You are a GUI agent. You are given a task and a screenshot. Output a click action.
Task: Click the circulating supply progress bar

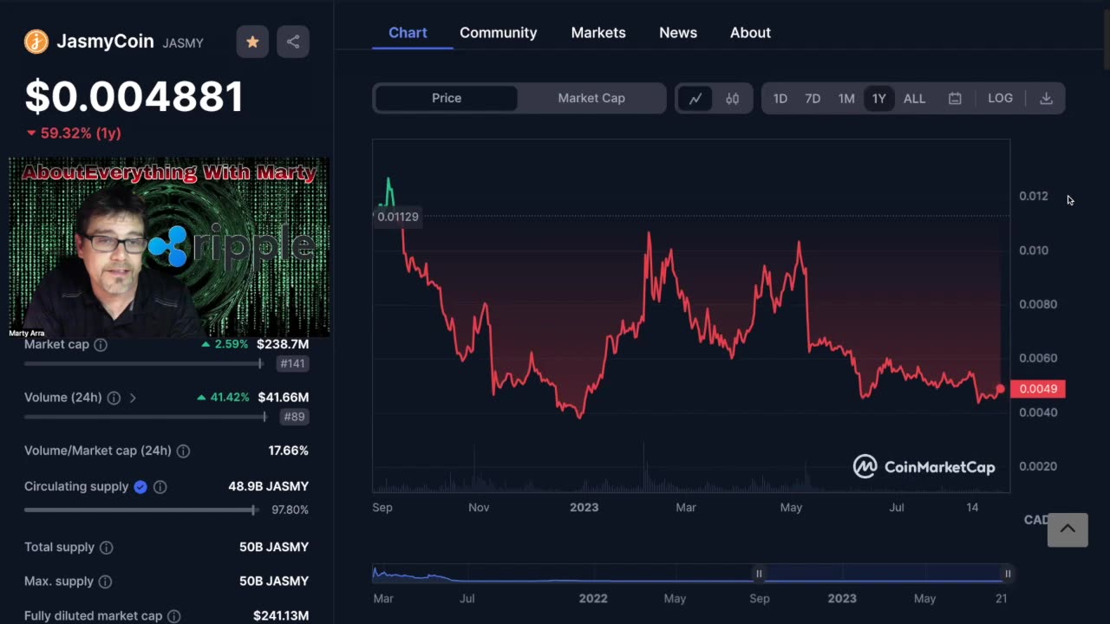pos(140,510)
